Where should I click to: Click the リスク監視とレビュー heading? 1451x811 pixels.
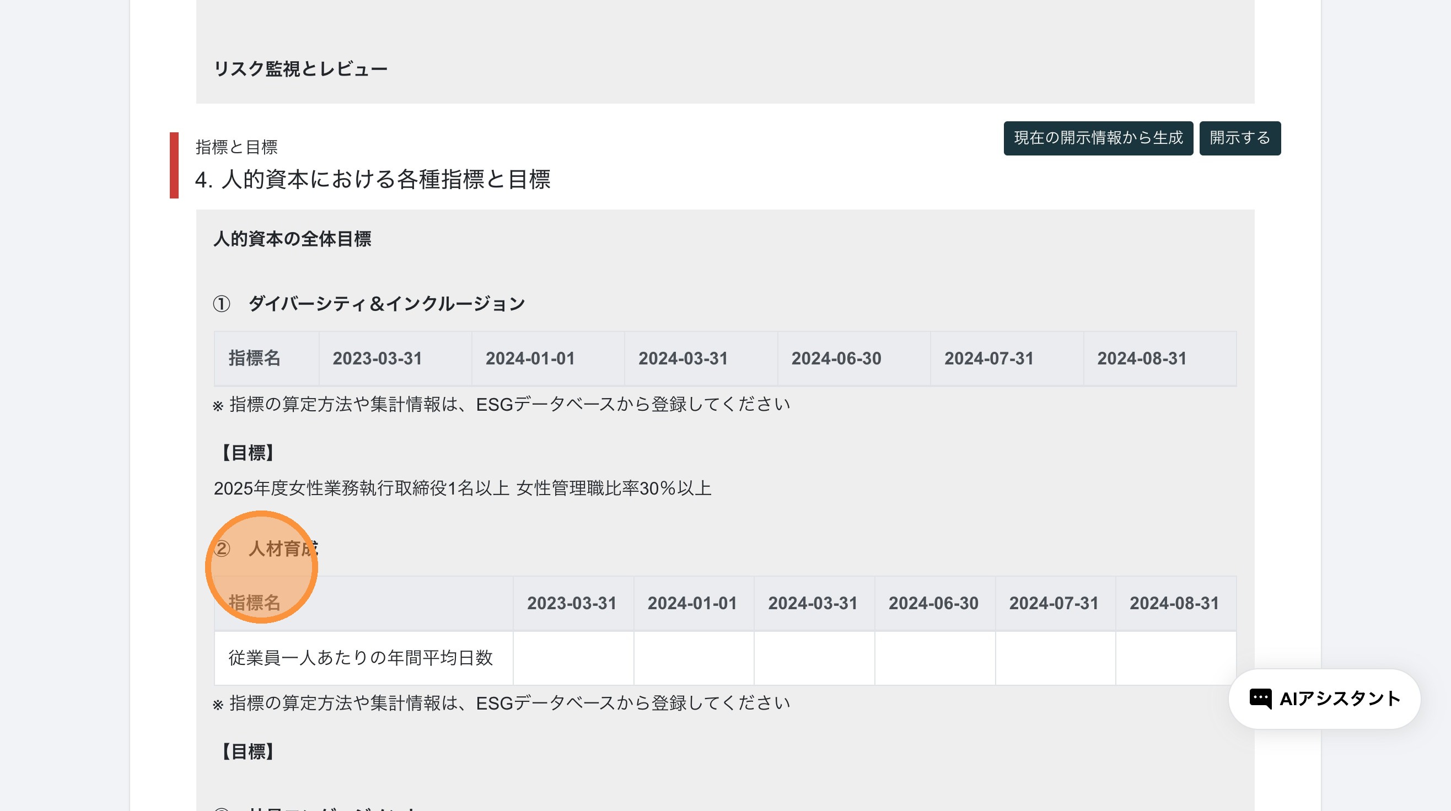point(300,69)
